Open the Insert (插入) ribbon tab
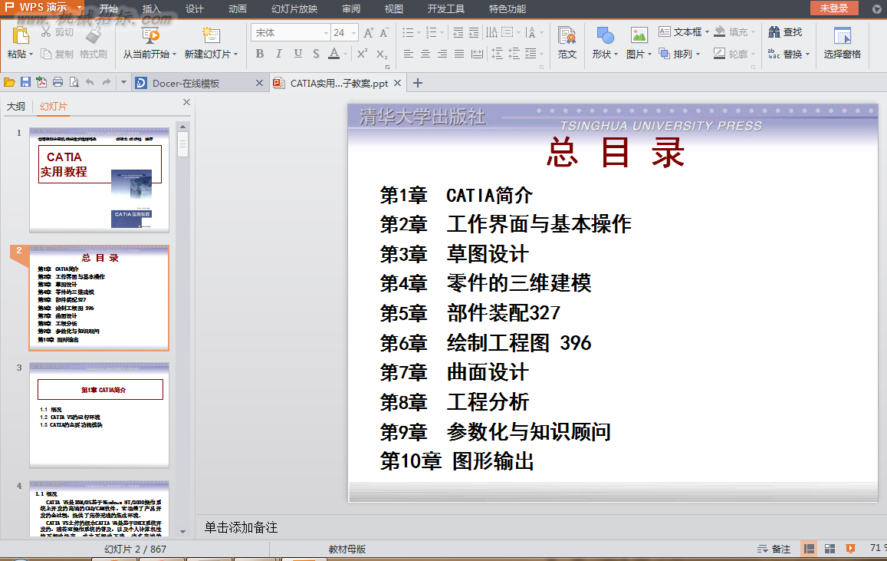This screenshot has height=561, width=887. point(152,8)
